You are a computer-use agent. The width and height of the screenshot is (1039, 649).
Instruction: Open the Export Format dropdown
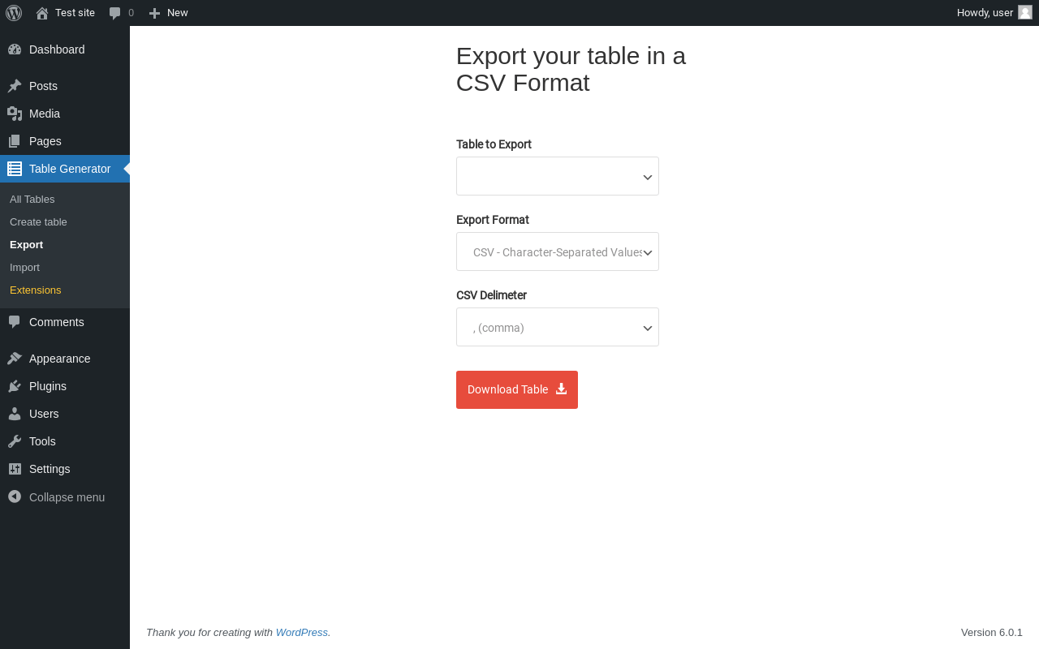(558, 251)
